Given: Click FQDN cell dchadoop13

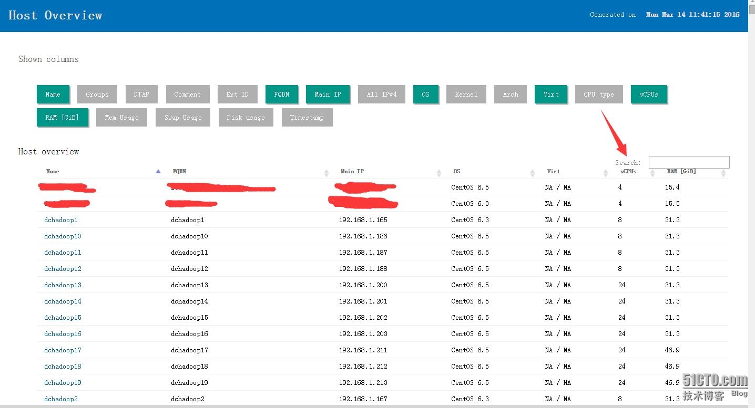Looking at the screenshot, I should point(189,285).
